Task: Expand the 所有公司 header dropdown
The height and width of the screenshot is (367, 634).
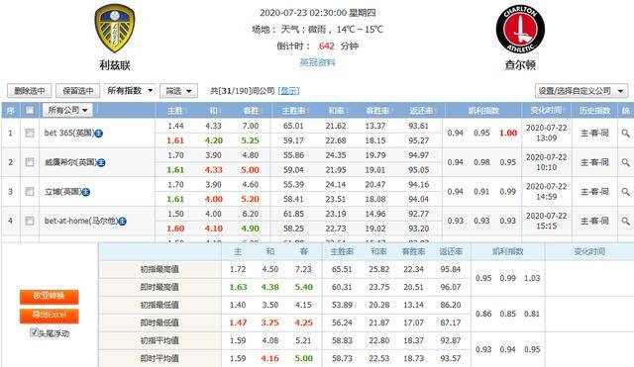Action: click(x=67, y=110)
